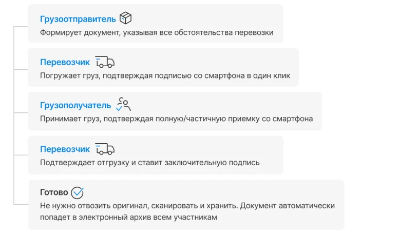Select the second Перевозчик heading about final signature
The width and height of the screenshot is (399, 234).
click(x=65, y=149)
